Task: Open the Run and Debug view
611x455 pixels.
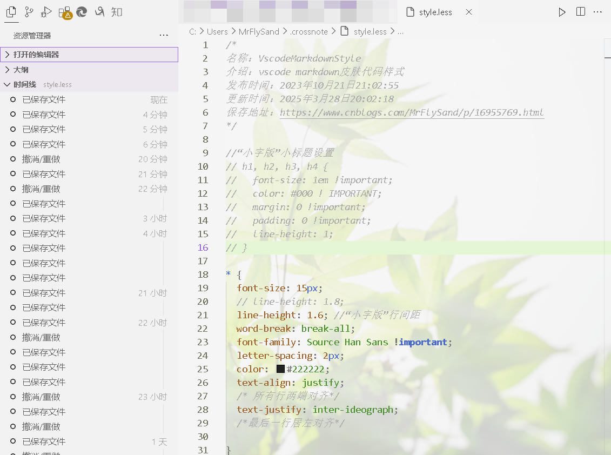Action: pyautogui.click(x=46, y=12)
